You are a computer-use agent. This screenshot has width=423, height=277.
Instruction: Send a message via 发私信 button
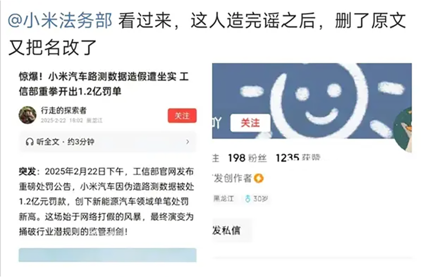coord(226,230)
